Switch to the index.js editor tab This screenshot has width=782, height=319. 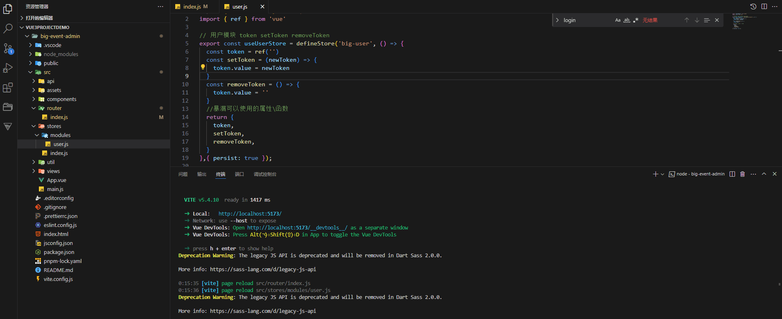tap(195, 7)
